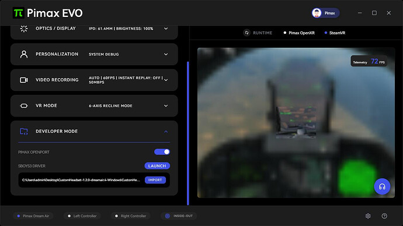Image resolution: width=403 pixels, height=226 pixels.
Task: Click the Personalization person icon
Action: coord(24,54)
